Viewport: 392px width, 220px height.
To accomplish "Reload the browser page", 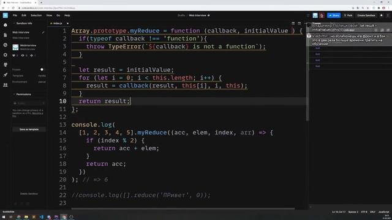I will [13, 8].
